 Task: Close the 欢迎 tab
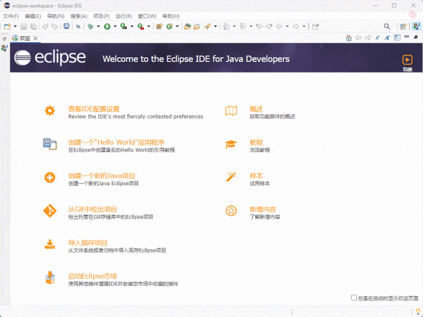pyautogui.click(x=36, y=38)
